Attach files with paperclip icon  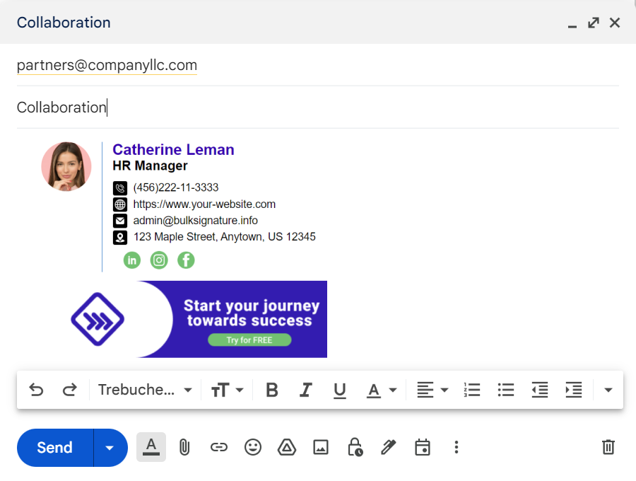coord(184,447)
